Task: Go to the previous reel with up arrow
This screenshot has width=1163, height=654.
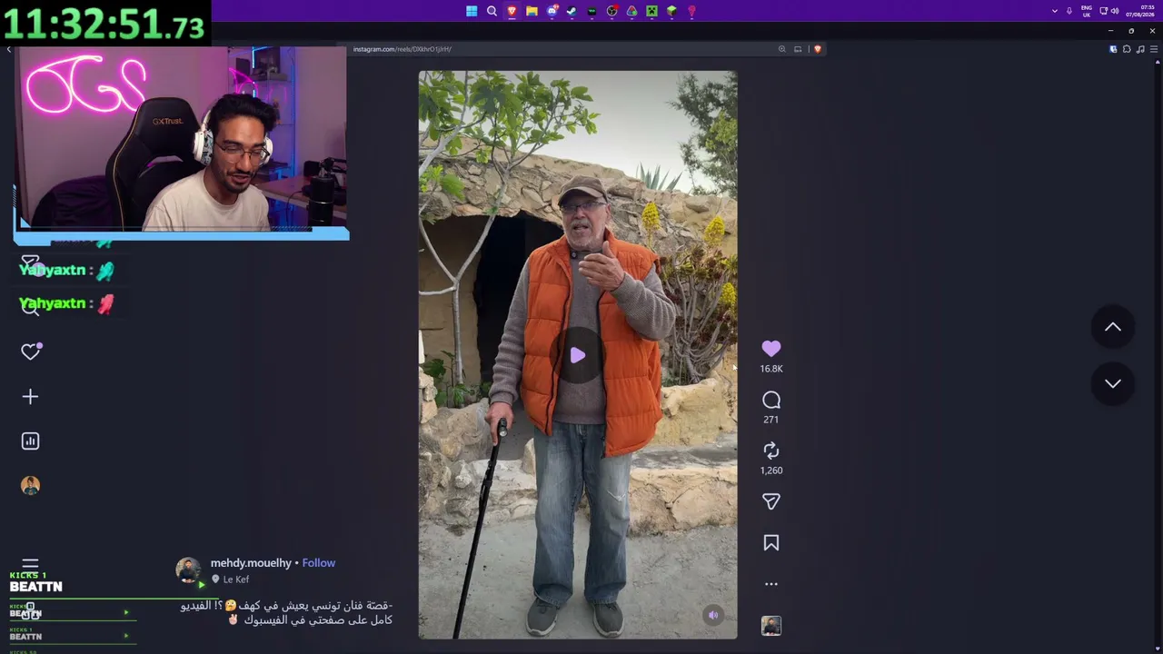Action: click(x=1113, y=327)
